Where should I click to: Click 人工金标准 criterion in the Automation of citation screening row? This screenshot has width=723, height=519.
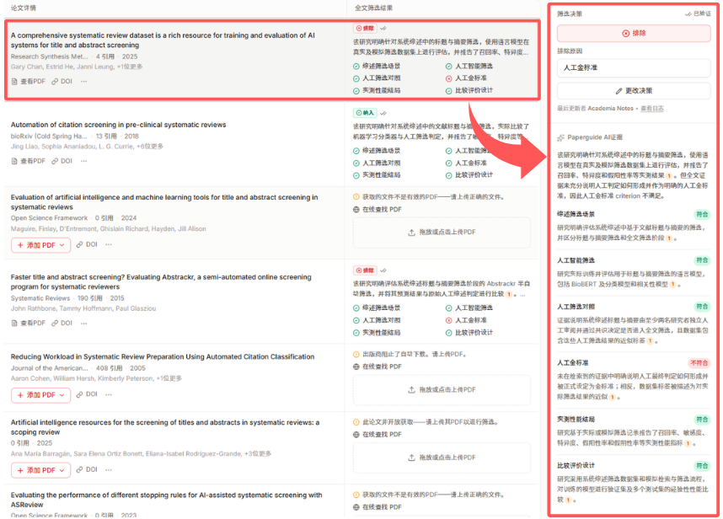click(466, 163)
